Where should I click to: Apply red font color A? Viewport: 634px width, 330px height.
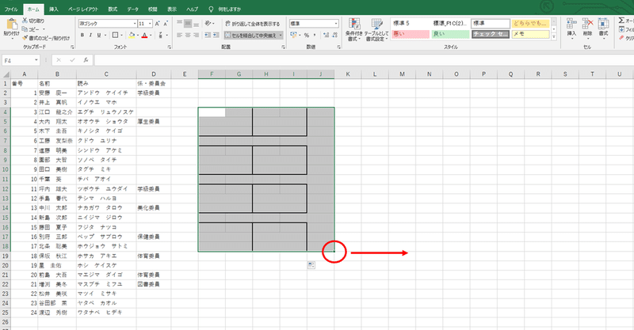[x=145, y=36]
